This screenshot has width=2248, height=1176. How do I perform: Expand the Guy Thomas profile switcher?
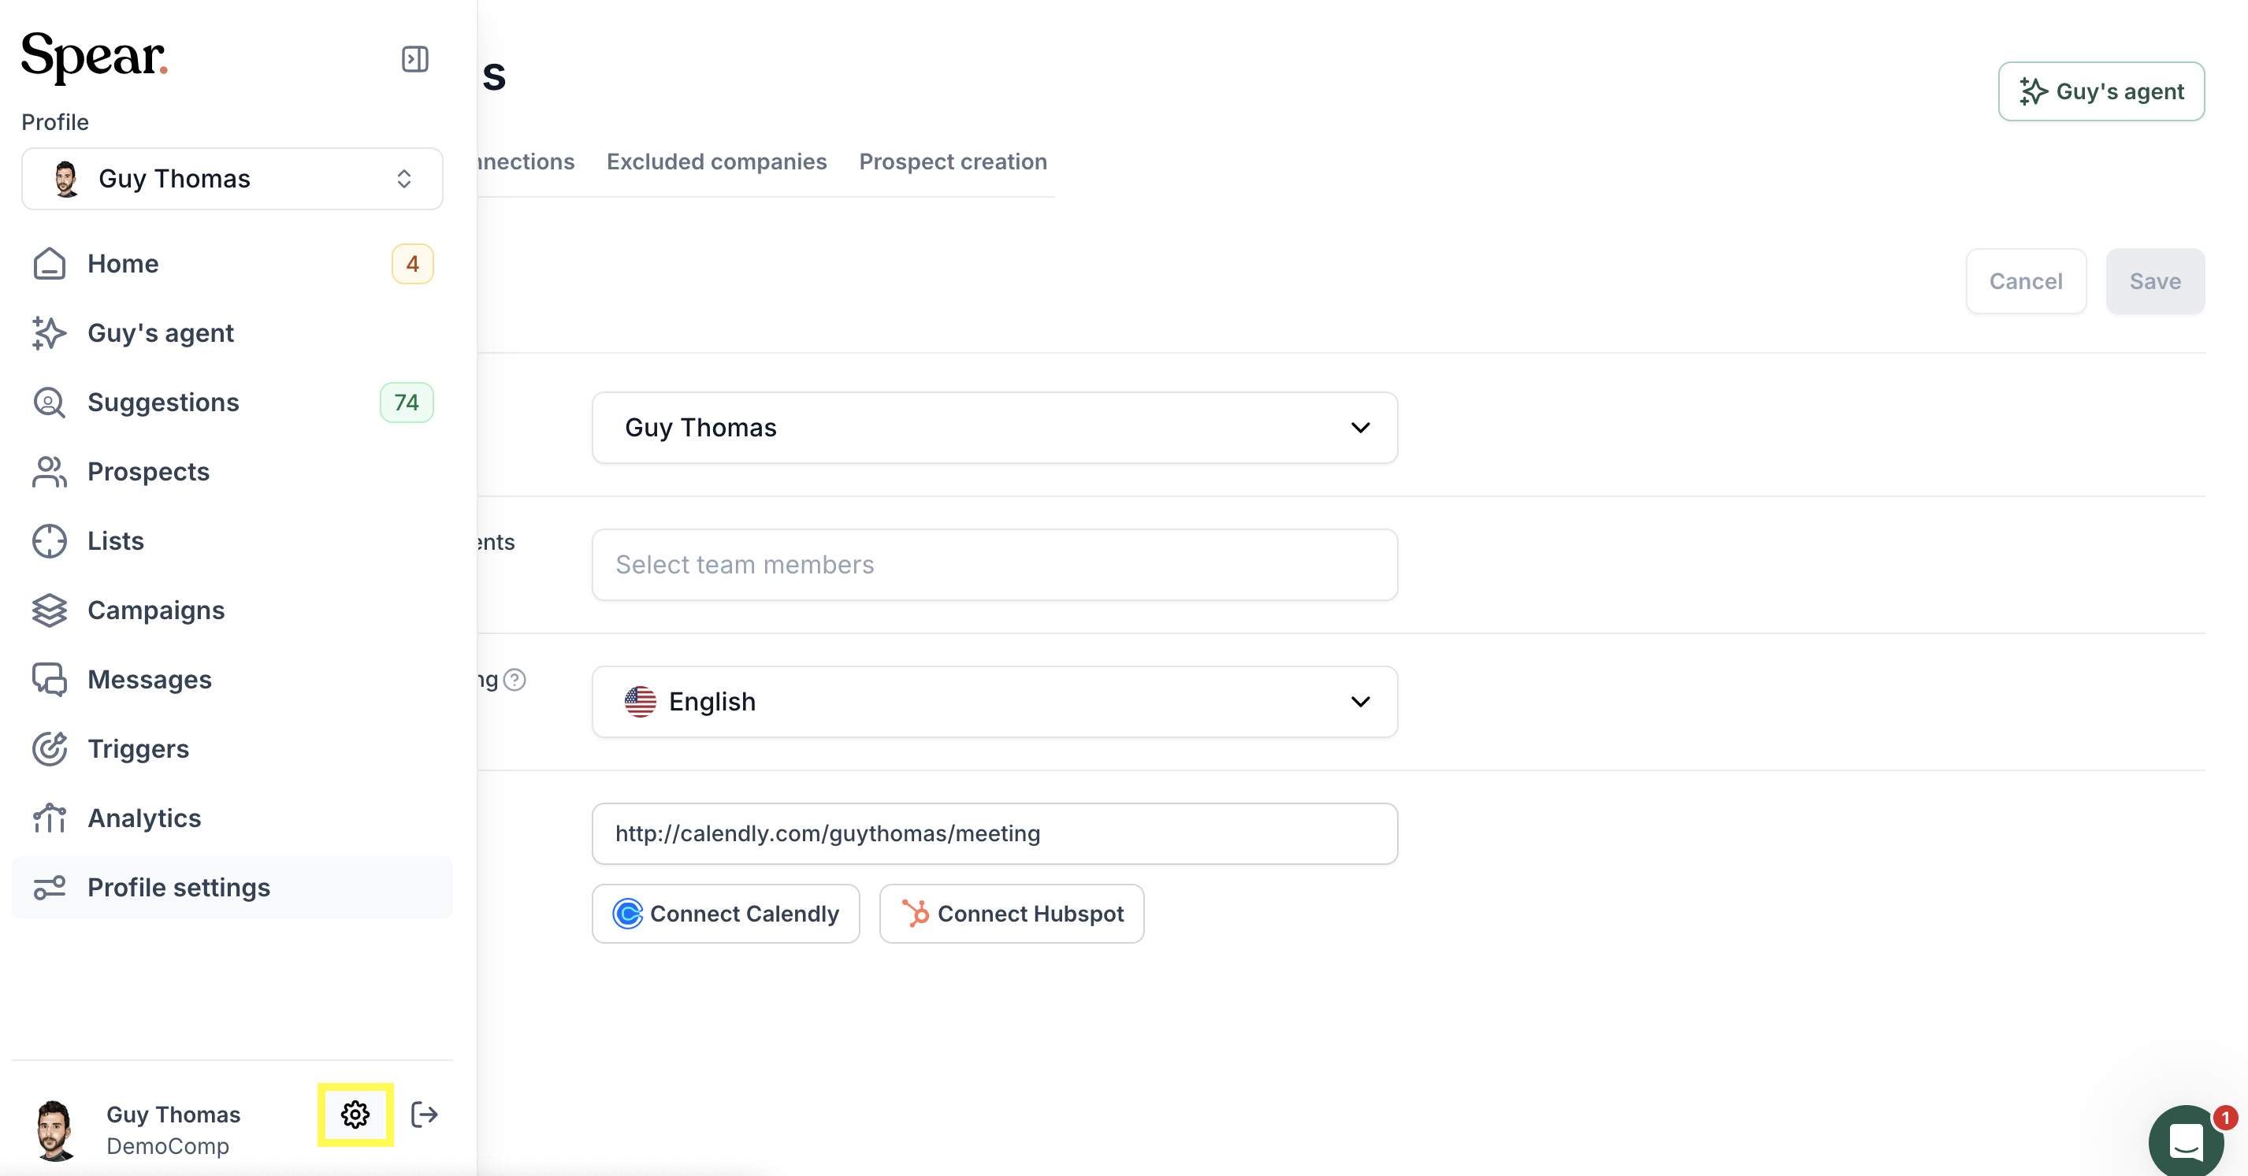click(232, 179)
